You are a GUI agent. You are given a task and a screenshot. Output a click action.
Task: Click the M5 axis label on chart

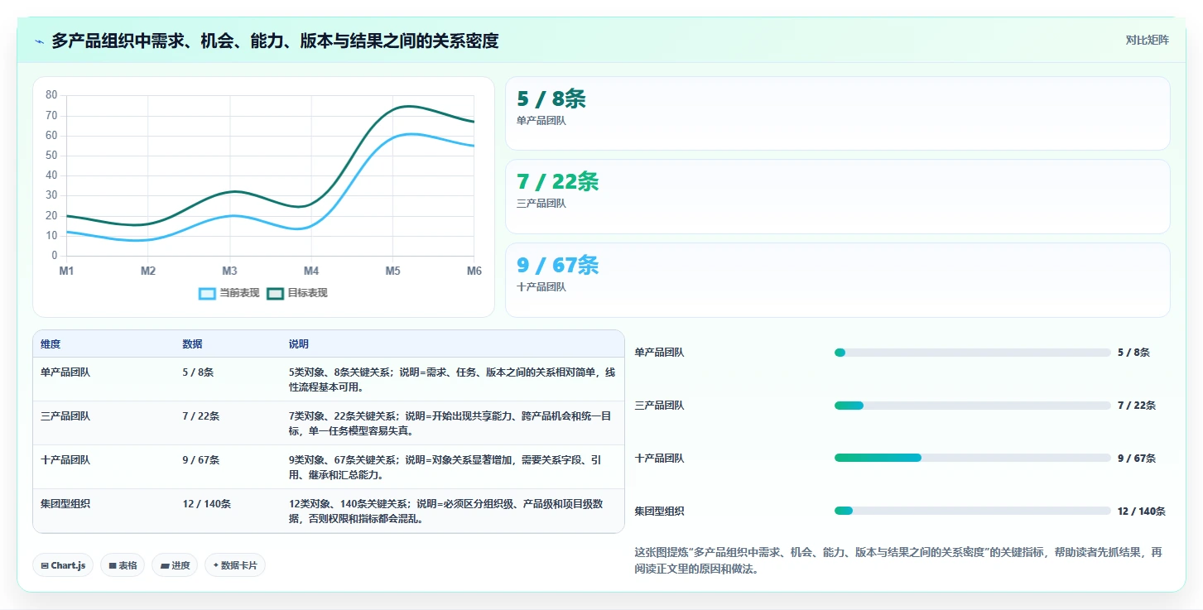pos(393,271)
